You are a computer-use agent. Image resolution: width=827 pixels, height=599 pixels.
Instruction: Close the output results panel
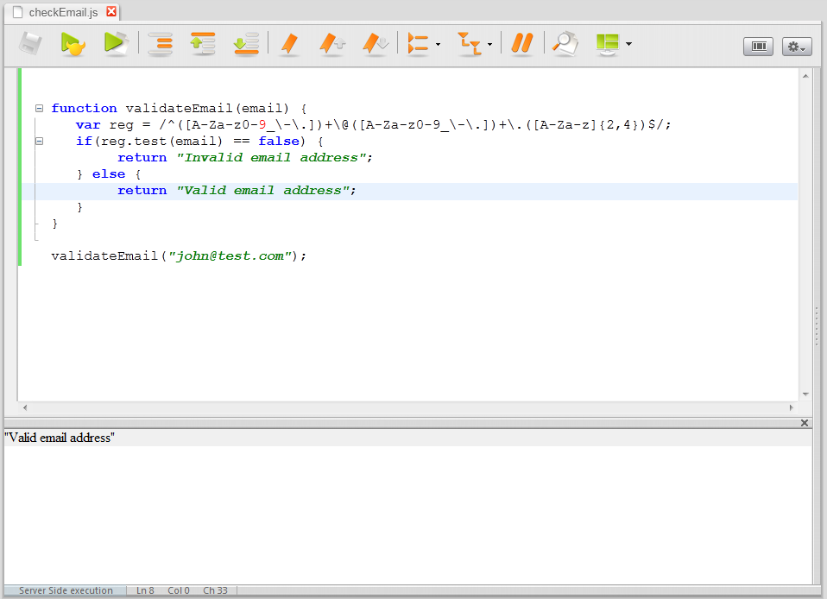tap(805, 423)
